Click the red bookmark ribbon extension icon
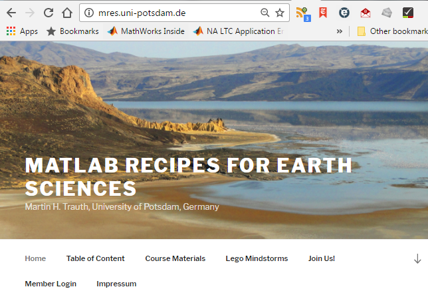The image size is (428, 299). 323,13
